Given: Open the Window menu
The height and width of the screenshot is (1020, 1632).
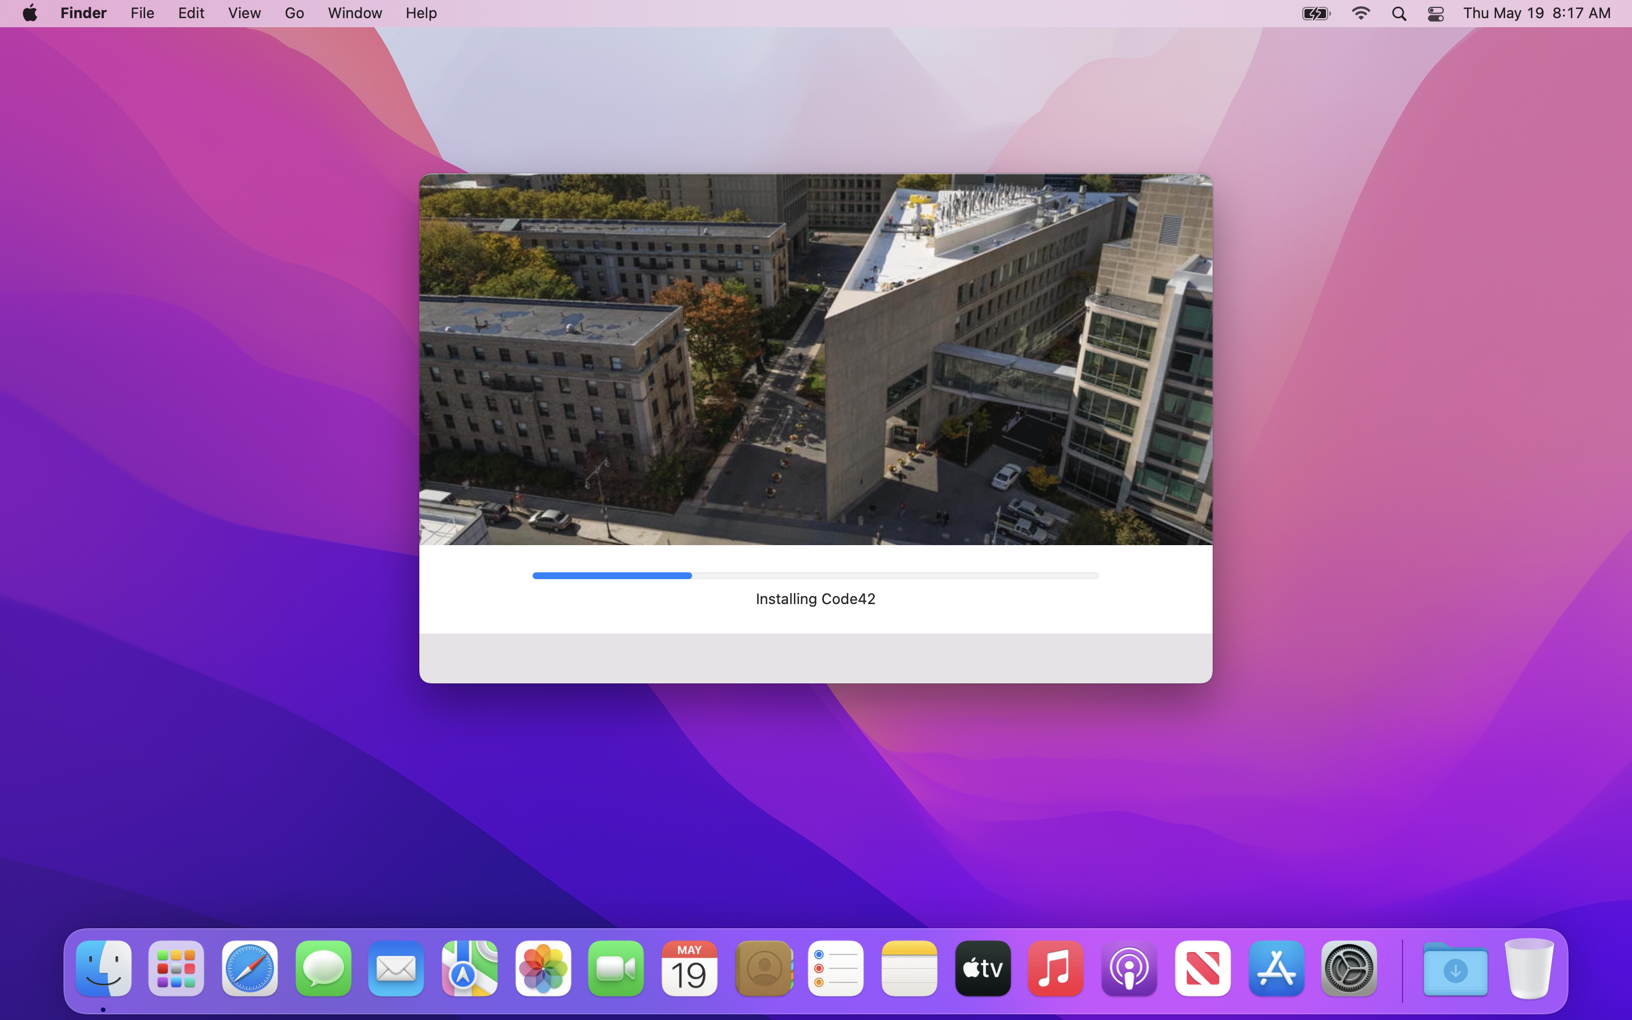Looking at the screenshot, I should (x=355, y=13).
